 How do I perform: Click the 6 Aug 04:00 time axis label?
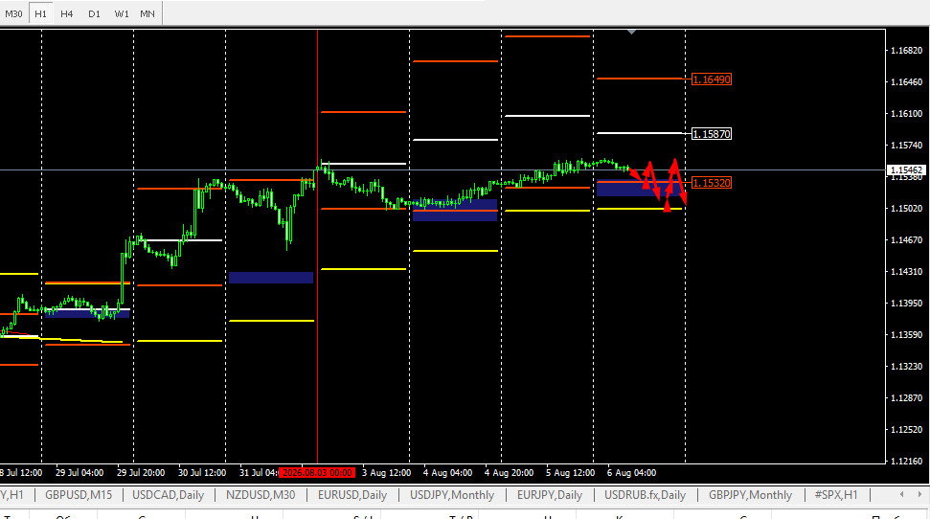632,473
